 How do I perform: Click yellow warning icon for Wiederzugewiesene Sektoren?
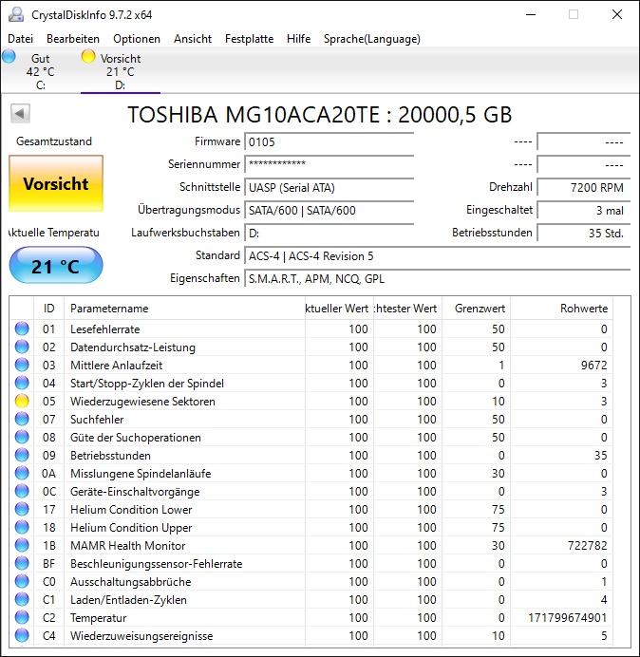(22, 401)
